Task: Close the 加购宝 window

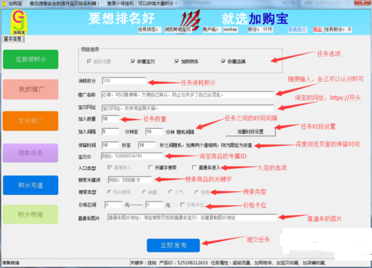Action: (x=362, y=2)
